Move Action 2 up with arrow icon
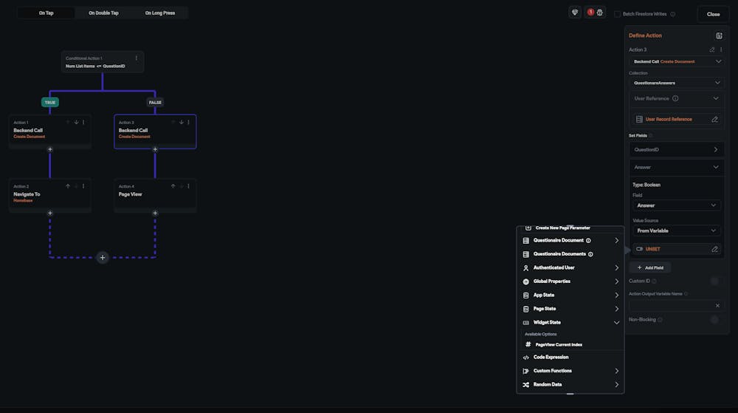This screenshot has width=738, height=413. [x=68, y=186]
